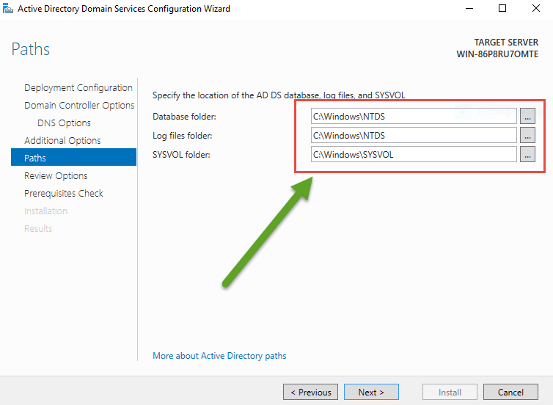Jump to the Review Options page

tap(56, 176)
